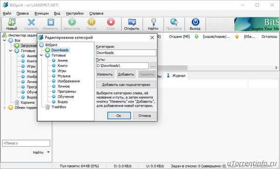The width and height of the screenshot is (280, 169).
Task: Select Книги in the dialog tree
Action: point(63,66)
